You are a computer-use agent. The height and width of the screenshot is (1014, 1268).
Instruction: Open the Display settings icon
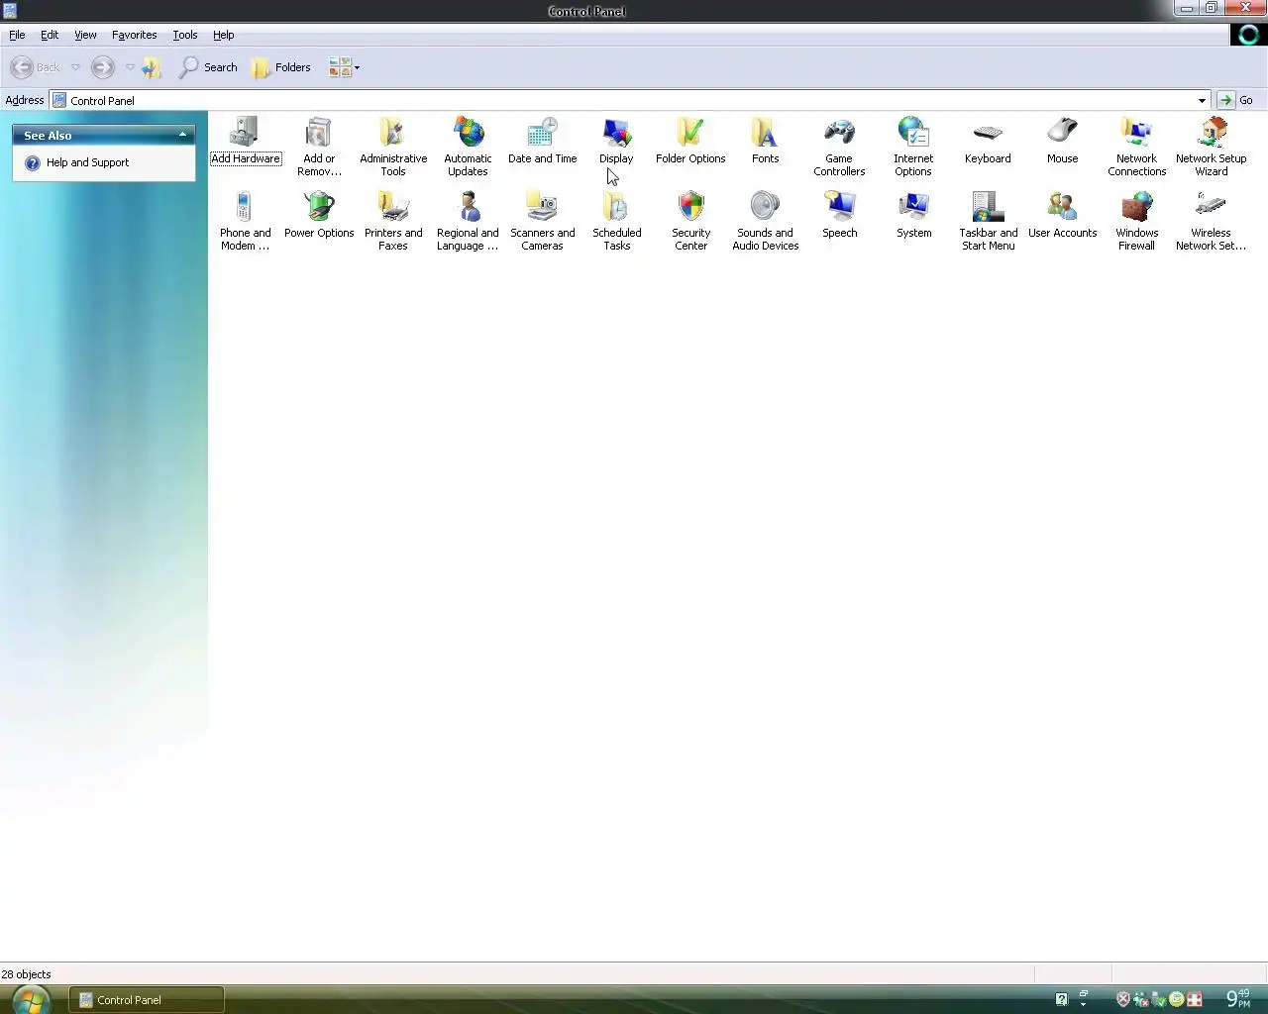[x=616, y=132]
